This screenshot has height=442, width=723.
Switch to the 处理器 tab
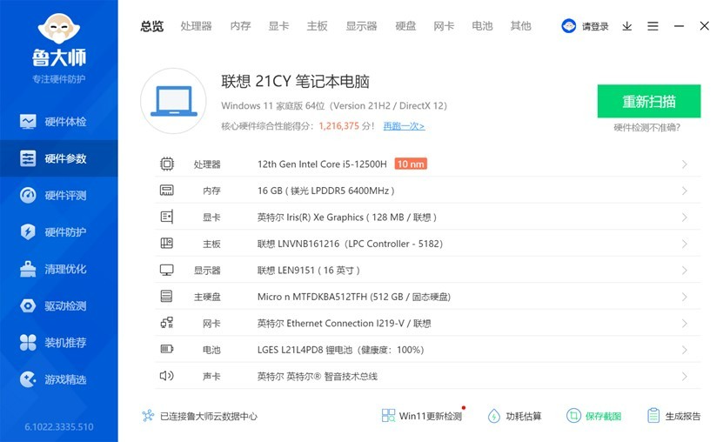pyautogui.click(x=196, y=26)
